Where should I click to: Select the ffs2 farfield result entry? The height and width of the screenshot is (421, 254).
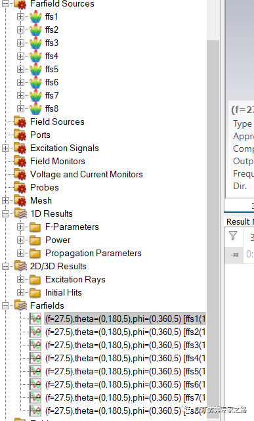click(125, 332)
